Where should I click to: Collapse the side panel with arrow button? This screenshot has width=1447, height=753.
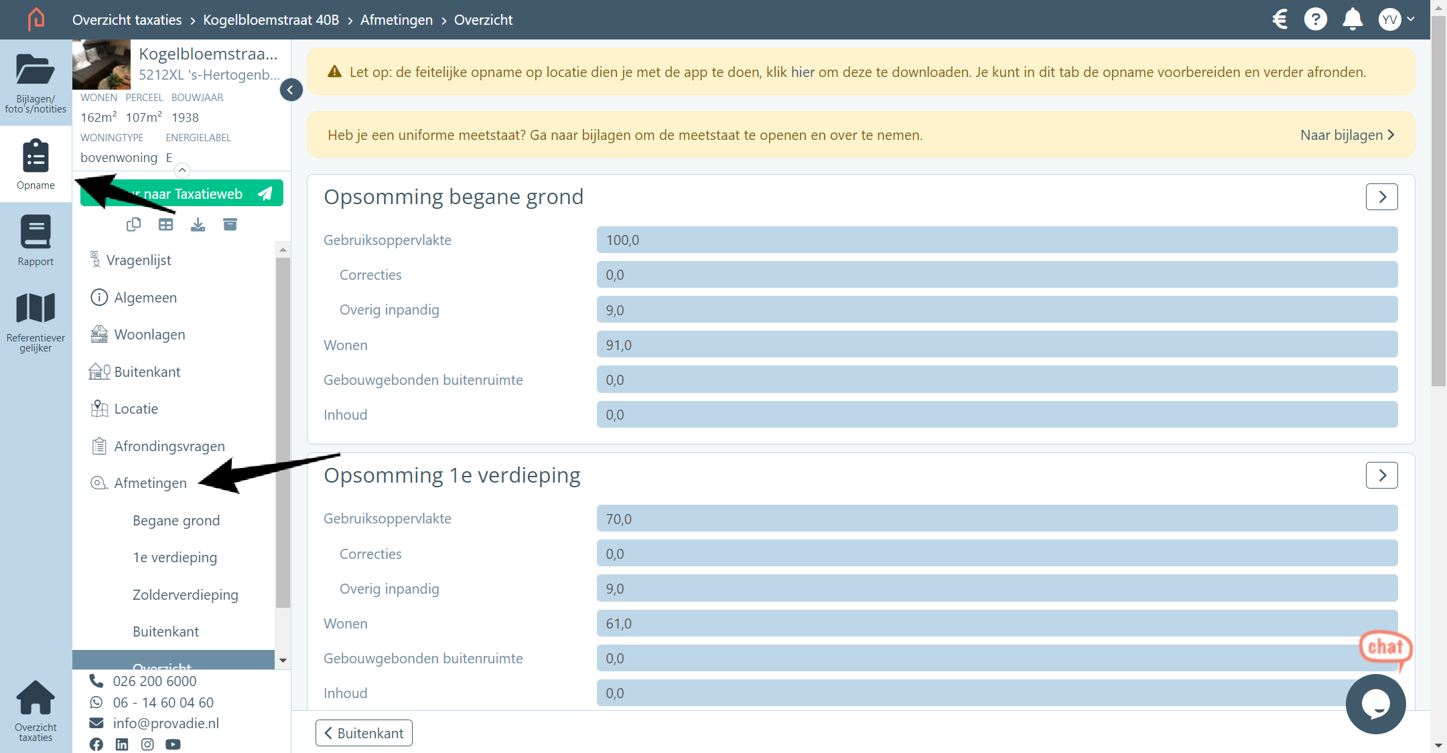[x=291, y=90]
